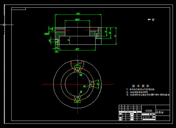The width and height of the screenshot is (176, 128).
Task: Click the surface roughness symbol at top right
Action: (x=153, y=20)
